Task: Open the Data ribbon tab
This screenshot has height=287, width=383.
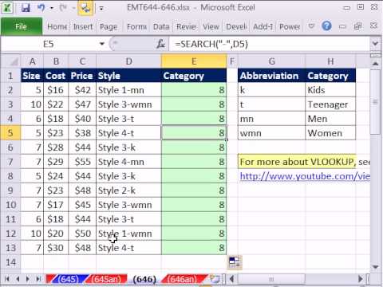Action: 161,26
